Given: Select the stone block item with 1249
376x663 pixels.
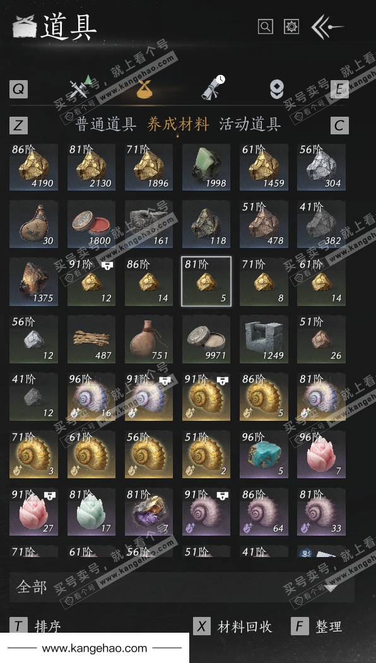Looking at the screenshot, I should point(264,339).
